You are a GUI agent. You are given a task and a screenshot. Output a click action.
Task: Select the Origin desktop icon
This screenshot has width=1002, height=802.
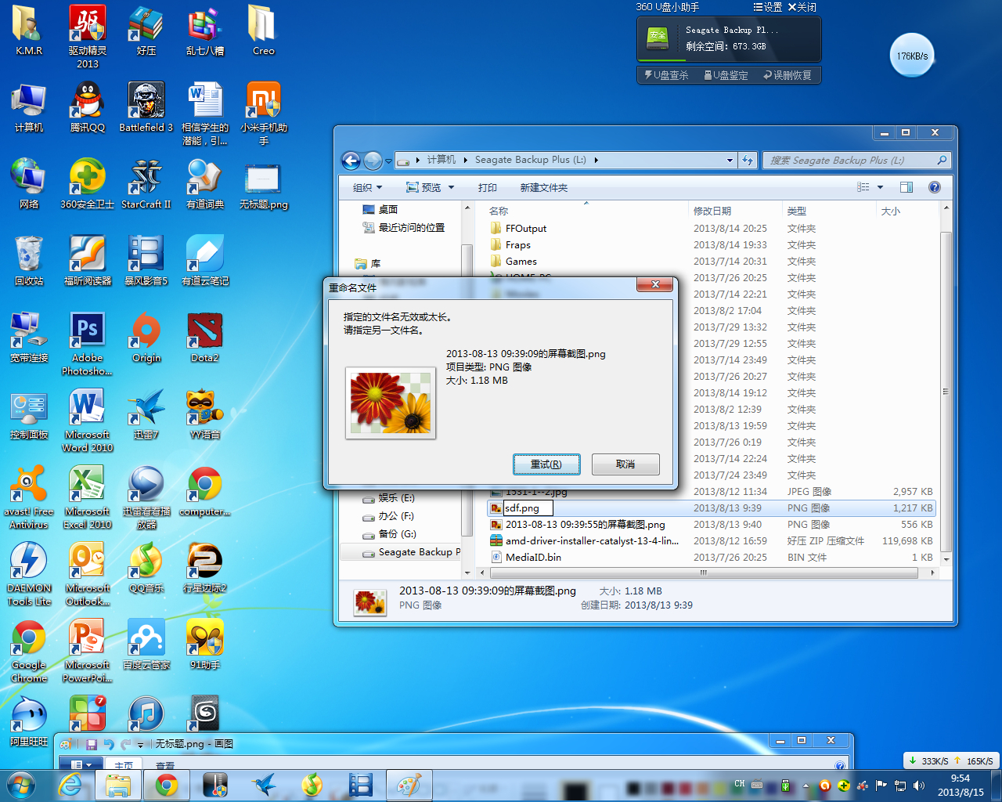[146, 338]
